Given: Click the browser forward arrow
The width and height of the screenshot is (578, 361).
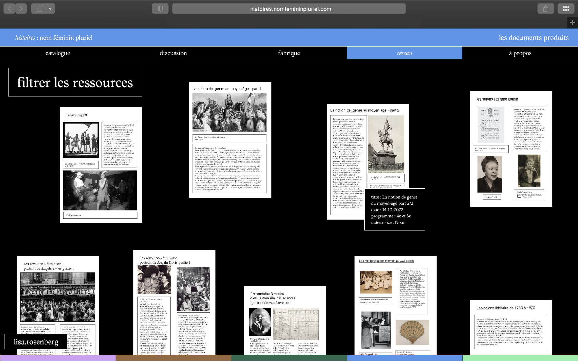Looking at the screenshot, I should tap(21, 9).
